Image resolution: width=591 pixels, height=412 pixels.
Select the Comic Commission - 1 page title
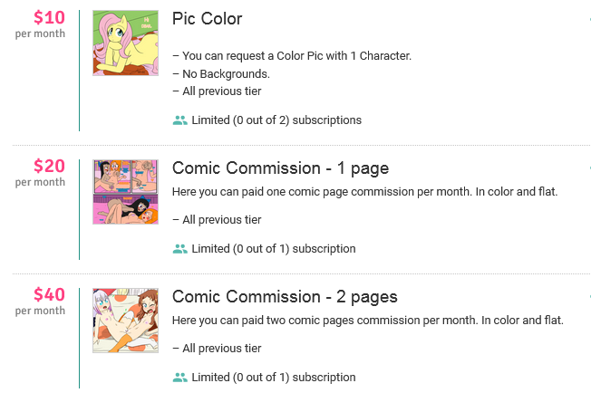(x=280, y=168)
